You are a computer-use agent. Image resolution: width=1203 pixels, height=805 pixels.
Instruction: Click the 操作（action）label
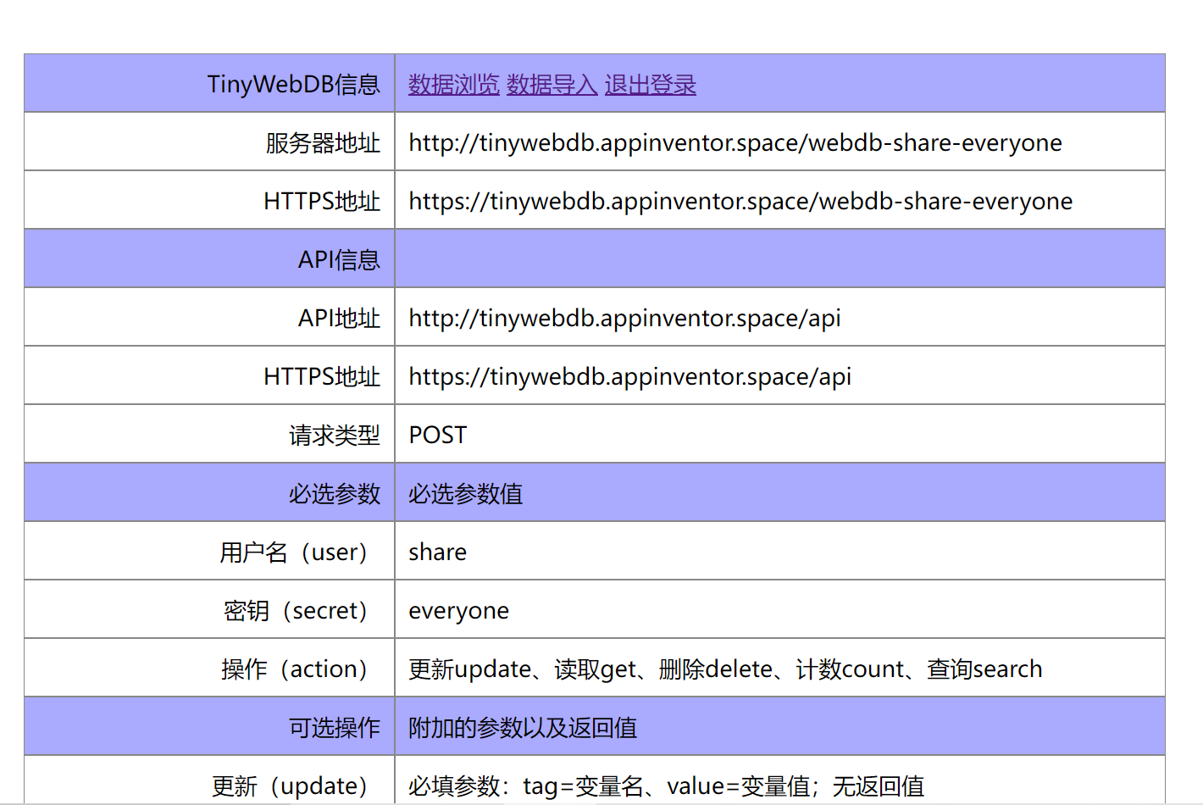coord(294,669)
